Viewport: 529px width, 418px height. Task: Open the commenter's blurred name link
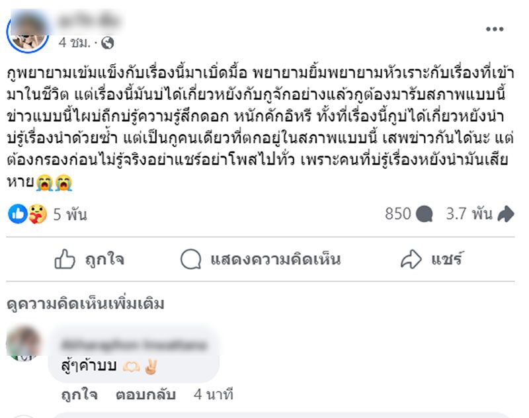(132, 345)
